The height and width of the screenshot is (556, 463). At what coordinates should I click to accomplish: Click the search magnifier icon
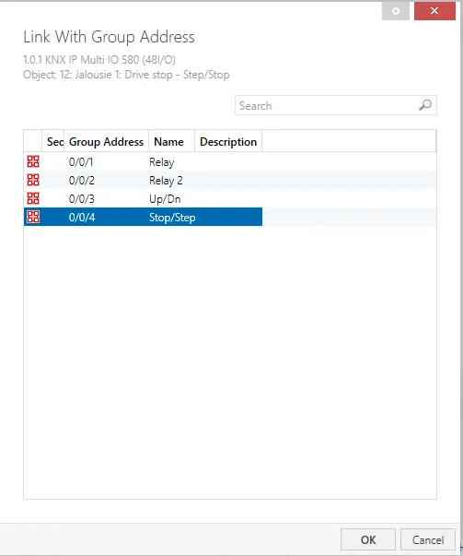(425, 105)
